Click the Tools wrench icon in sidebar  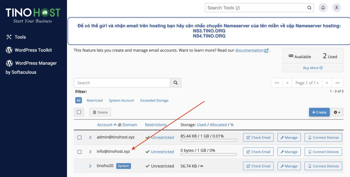click(x=9, y=37)
